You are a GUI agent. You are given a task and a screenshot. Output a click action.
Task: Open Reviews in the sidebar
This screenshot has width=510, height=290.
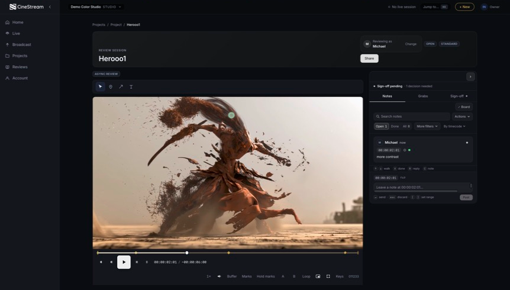17,67
